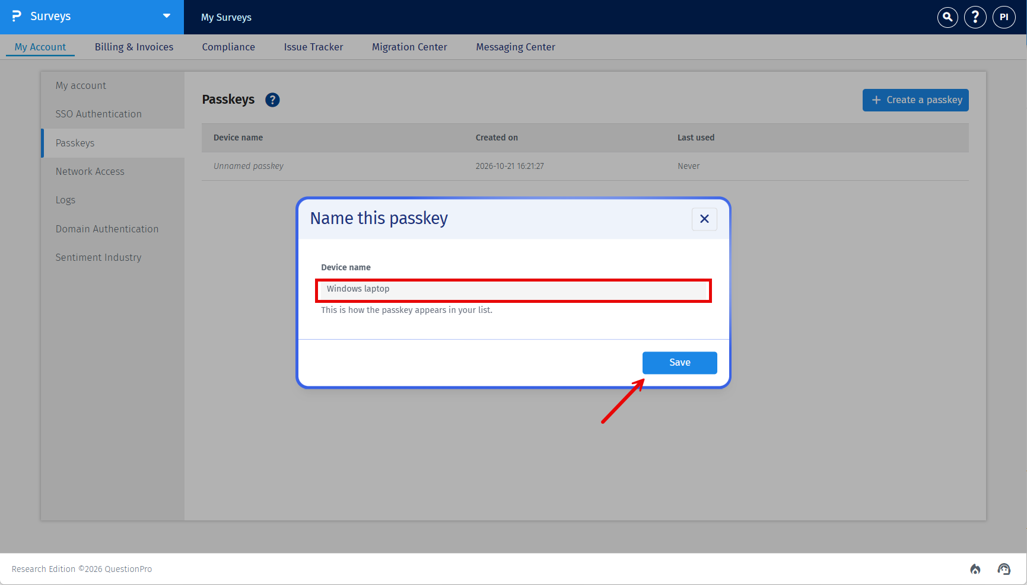The width and height of the screenshot is (1027, 585).
Task: Open the Migration Center tab
Action: click(409, 47)
